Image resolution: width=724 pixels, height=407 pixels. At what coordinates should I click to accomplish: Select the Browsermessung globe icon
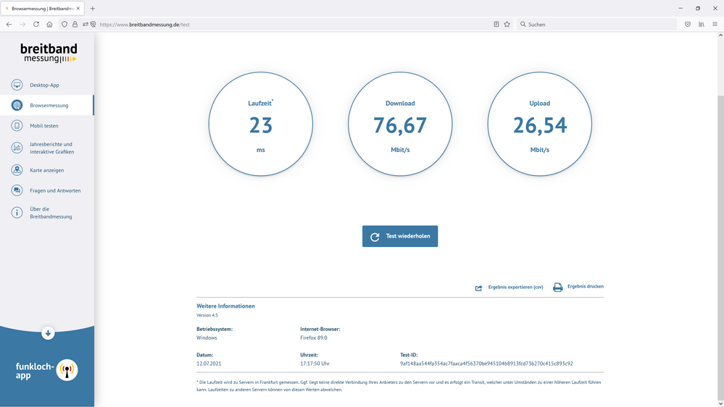(17, 105)
